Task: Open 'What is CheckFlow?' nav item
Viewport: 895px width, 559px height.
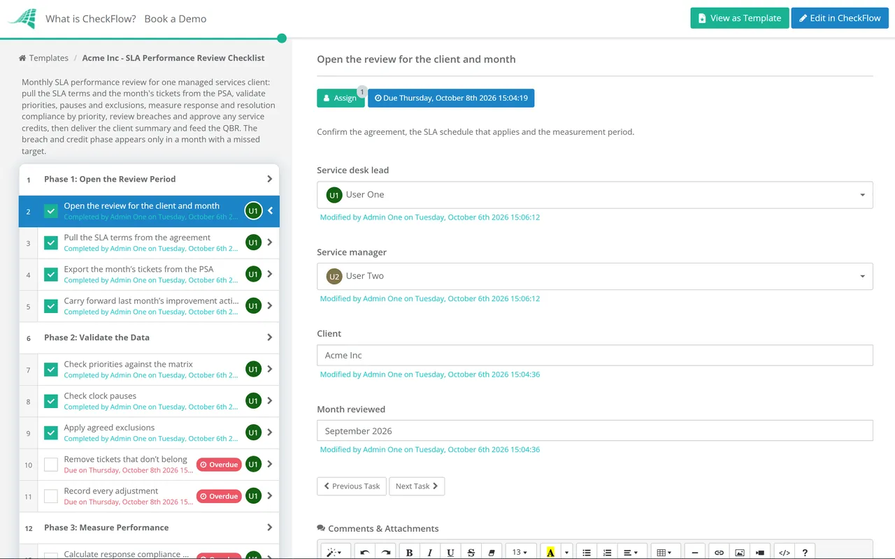Action: pyautogui.click(x=91, y=19)
